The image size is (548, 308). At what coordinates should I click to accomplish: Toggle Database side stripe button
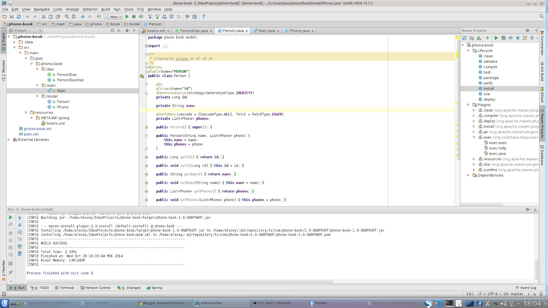pyautogui.click(x=542, y=155)
